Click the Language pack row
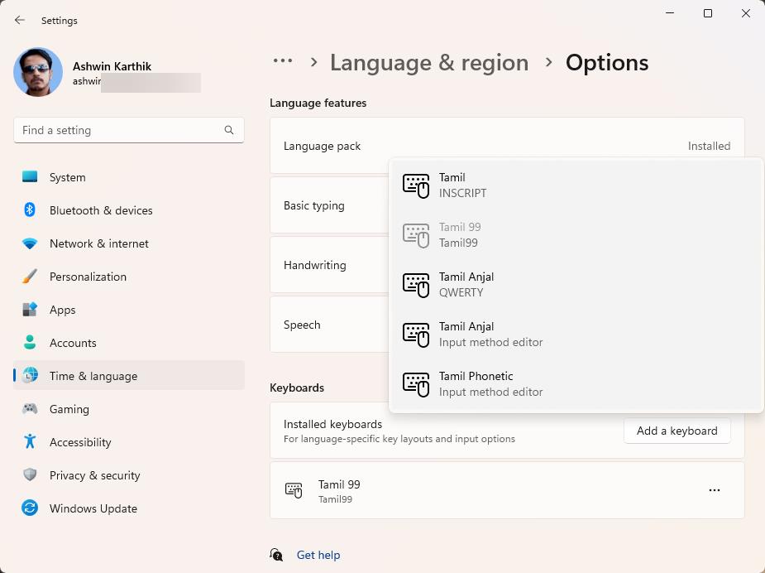 [x=507, y=146]
